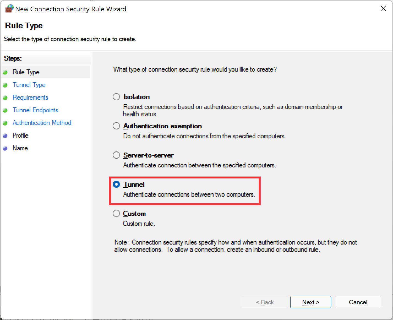Image resolution: width=393 pixels, height=320 pixels.
Task: Click the green bullet beside Tunnel Endpoints
Action: 5,110
